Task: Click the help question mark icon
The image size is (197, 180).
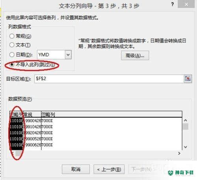Action: pyautogui.click(x=173, y=4)
